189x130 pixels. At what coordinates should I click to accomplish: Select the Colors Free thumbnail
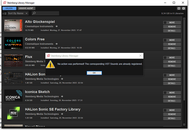pyautogui.click(x=13, y=43)
